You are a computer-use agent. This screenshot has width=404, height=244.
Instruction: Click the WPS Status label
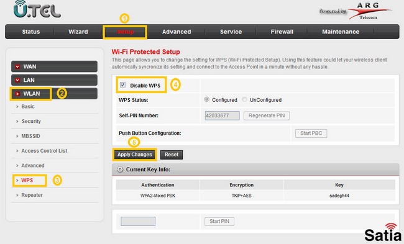(x=133, y=100)
